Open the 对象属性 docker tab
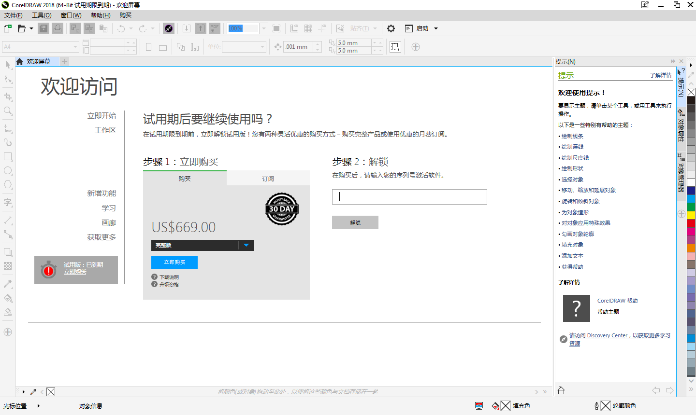 pos(681,126)
